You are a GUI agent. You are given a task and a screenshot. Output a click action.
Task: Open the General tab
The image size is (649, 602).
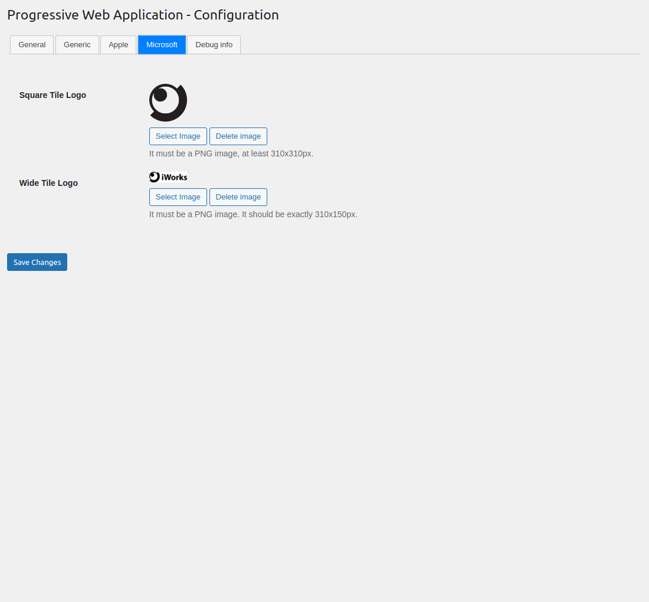pyautogui.click(x=32, y=45)
